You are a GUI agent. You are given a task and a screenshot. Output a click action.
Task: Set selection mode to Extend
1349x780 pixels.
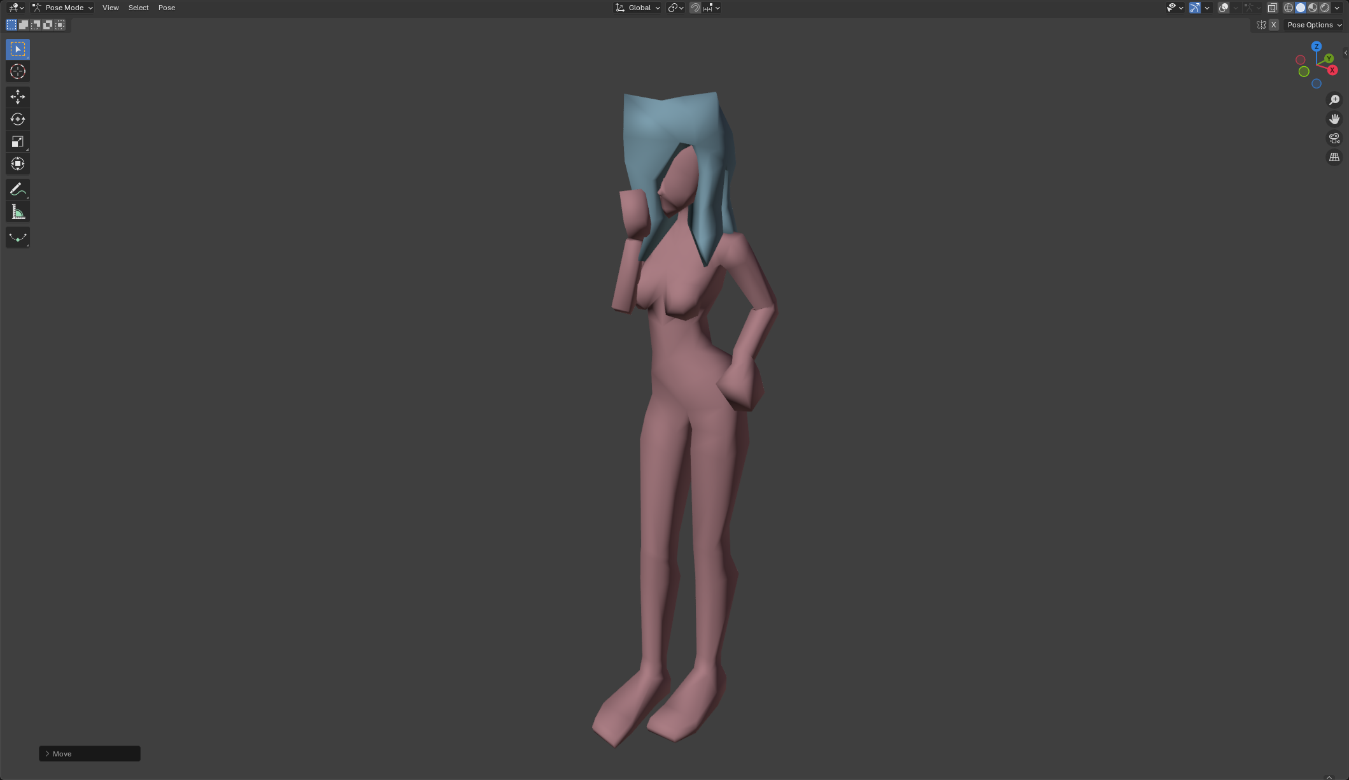24,25
